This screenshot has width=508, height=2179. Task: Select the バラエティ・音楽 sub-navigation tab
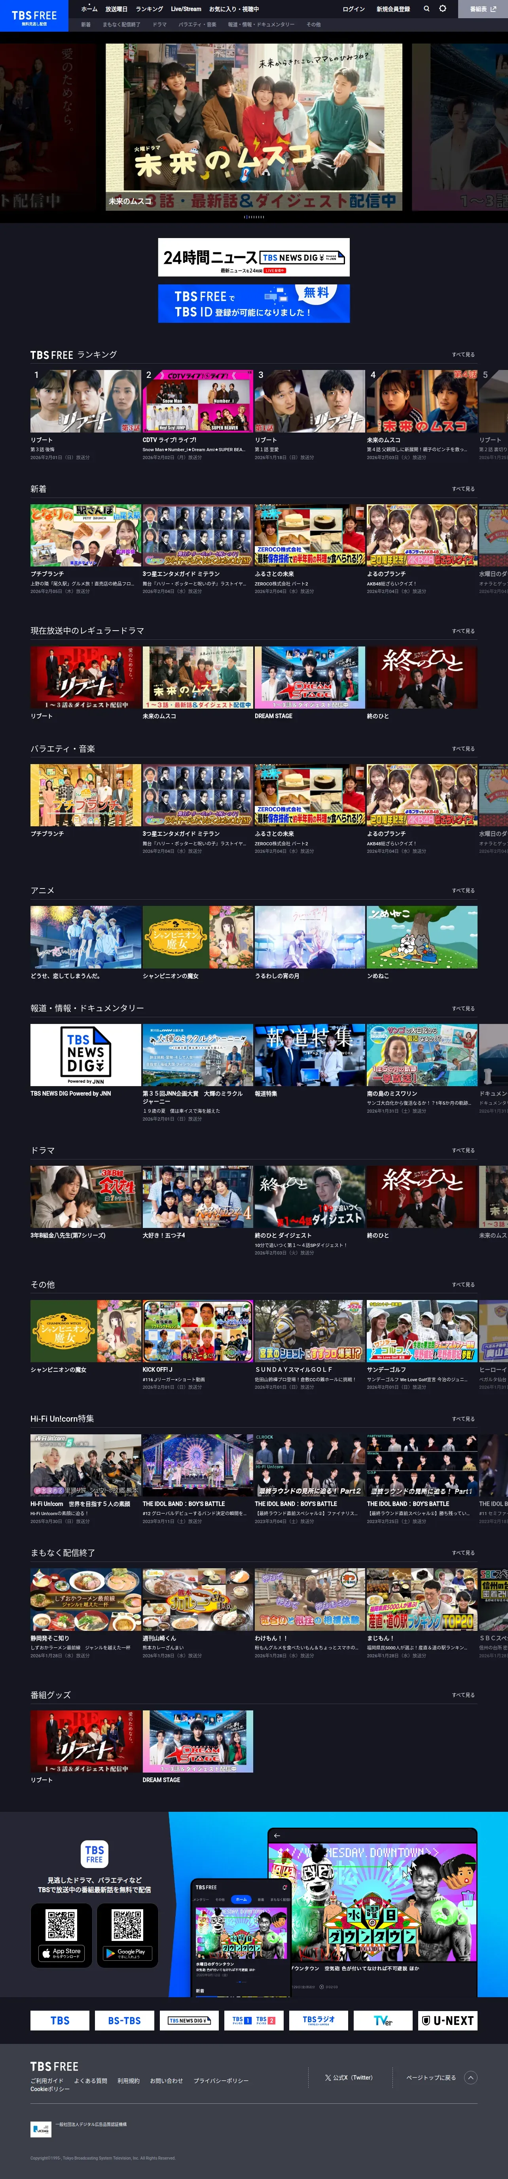pyautogui.click(x=197, y=25)
